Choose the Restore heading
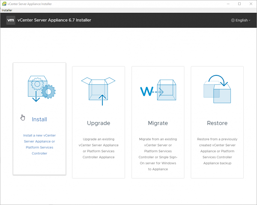The width and height of the screenshot is (257, 205). point(217,123)
